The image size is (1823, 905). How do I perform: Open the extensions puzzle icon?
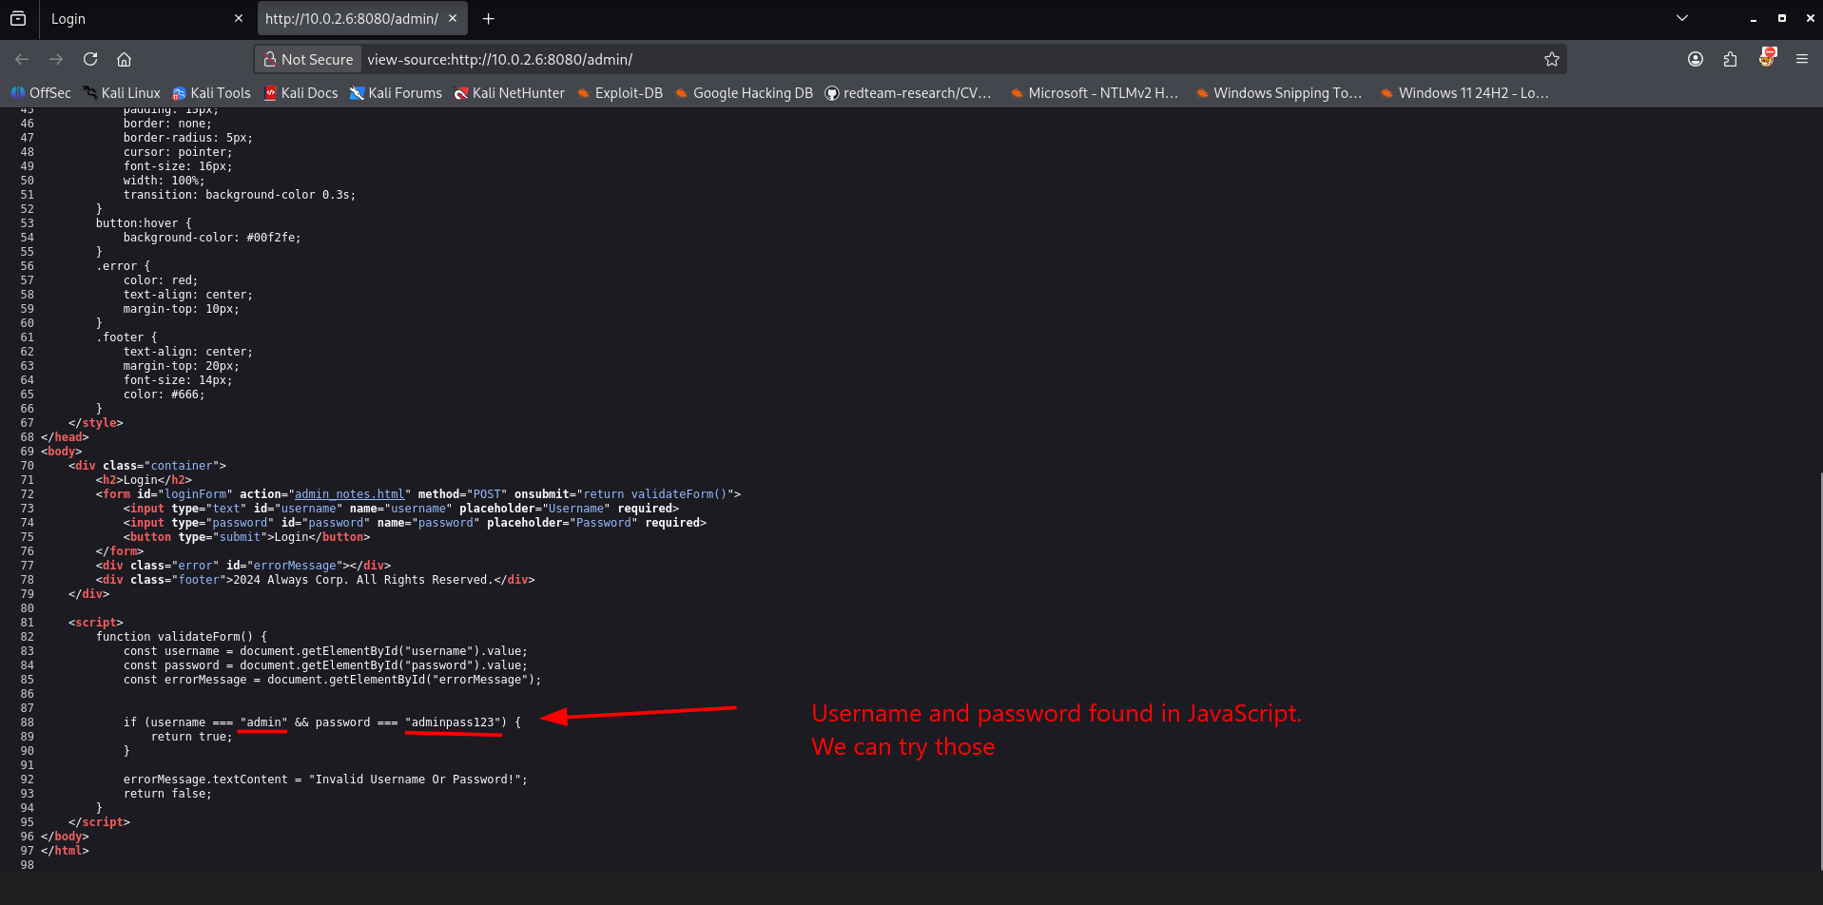click(1730, 59)
